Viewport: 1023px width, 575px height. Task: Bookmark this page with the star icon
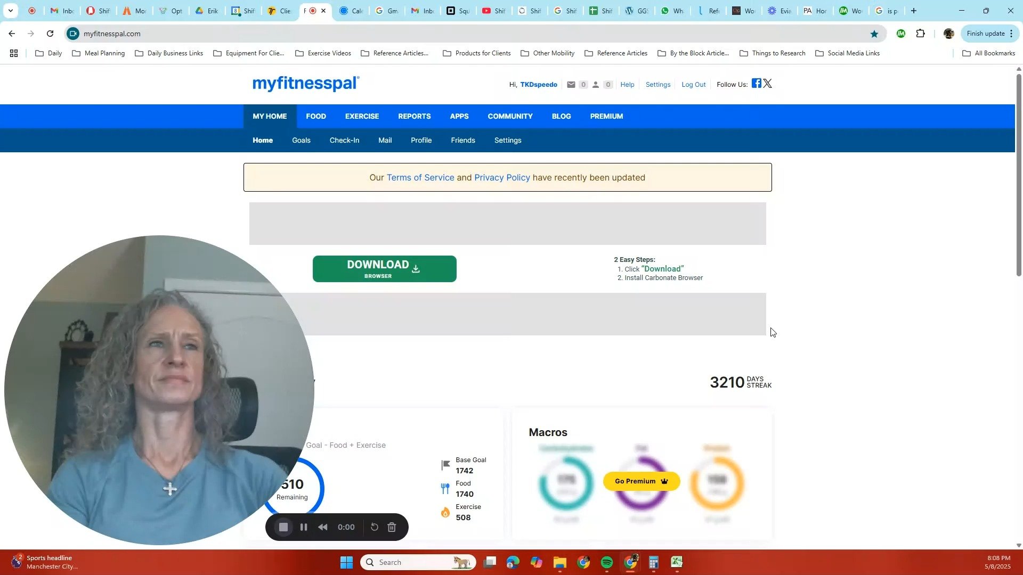pyautogui.click(x=874, y=34)
